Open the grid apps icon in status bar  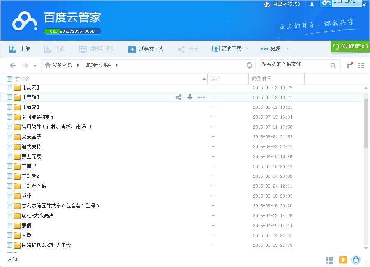pyautogui.click(x=330, y=260)
